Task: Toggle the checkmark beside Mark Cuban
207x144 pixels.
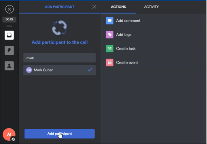Action: point(90,70)
